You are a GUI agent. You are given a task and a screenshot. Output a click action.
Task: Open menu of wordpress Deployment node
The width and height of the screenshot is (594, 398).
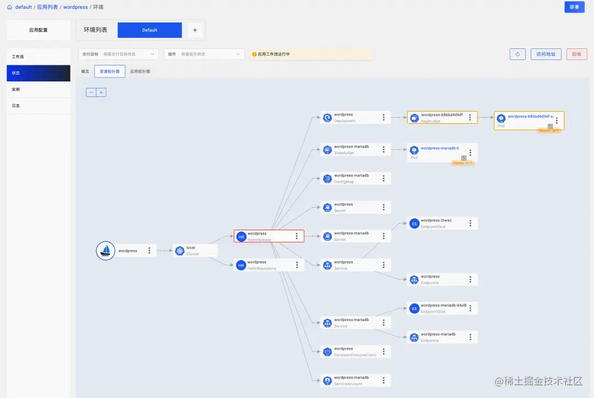(x=383, y=118)
